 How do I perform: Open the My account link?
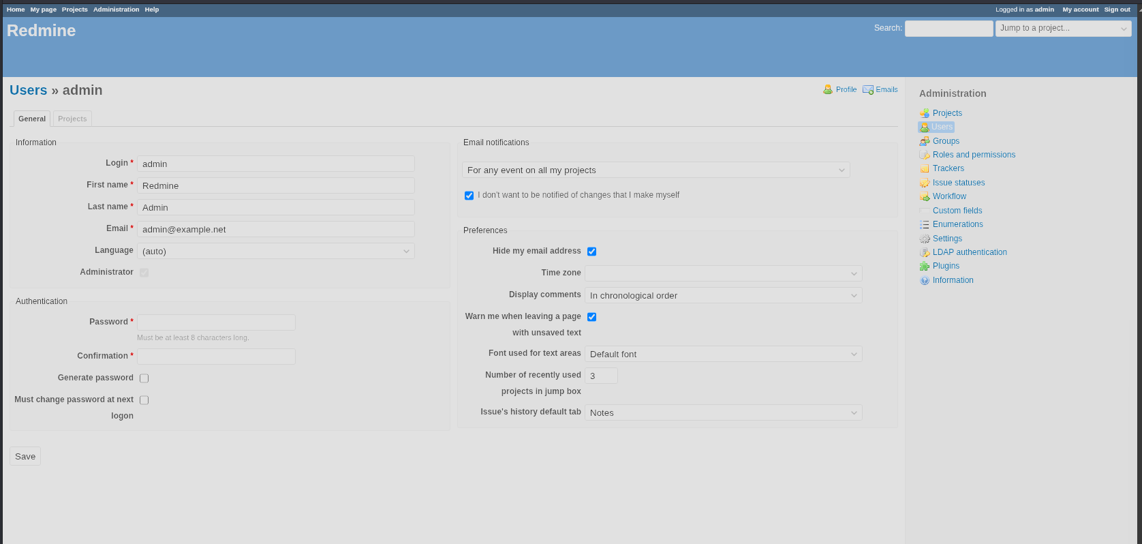[x=1081, y=10]
